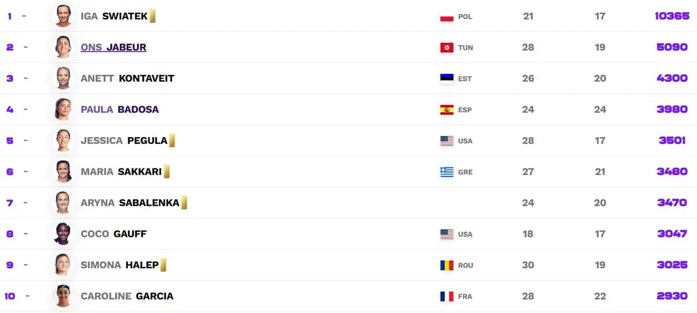
Task: Click the gold badge next to Aryna Sabalenka
Action: coord(184,202)
